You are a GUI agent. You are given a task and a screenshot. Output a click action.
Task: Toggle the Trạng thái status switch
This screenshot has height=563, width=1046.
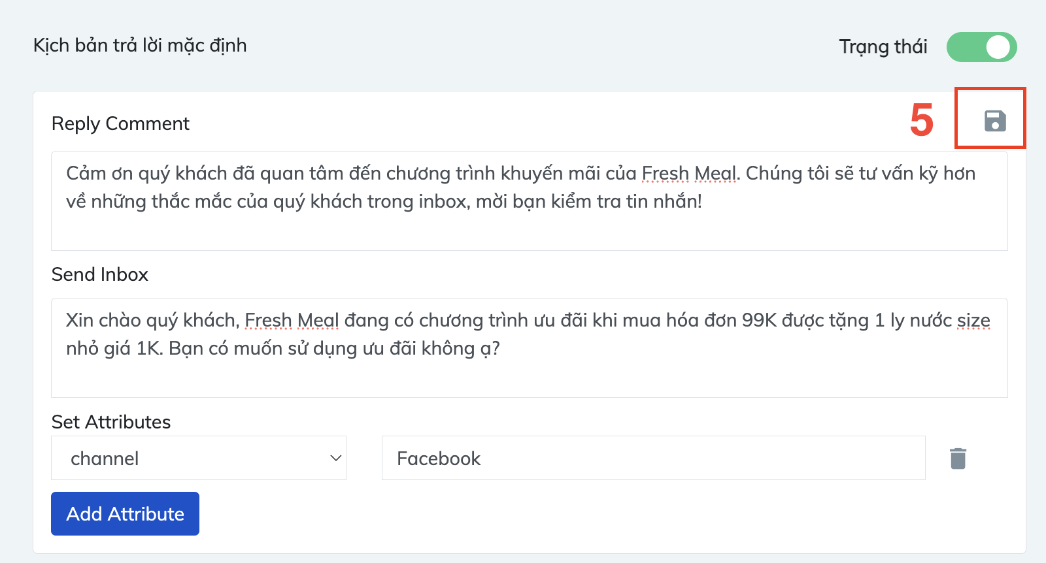pyautogui.click(x=981, y=47)
